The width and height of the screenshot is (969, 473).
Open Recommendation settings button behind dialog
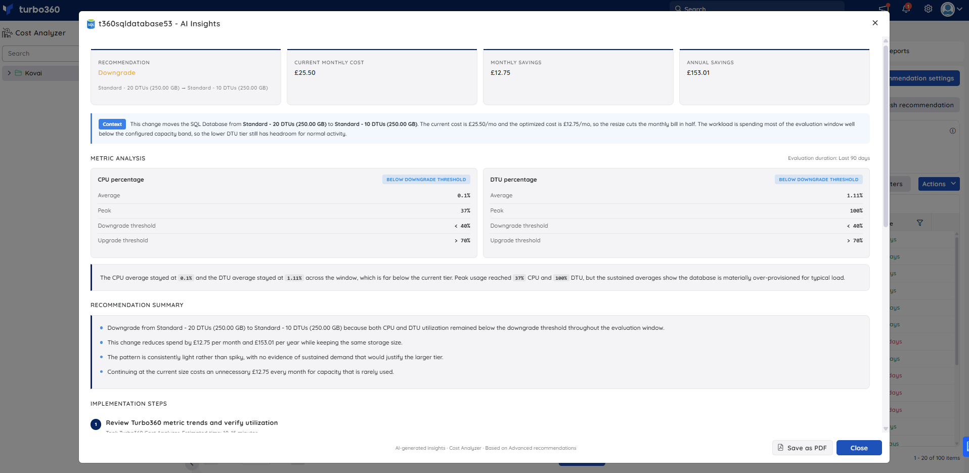point(924,78)
